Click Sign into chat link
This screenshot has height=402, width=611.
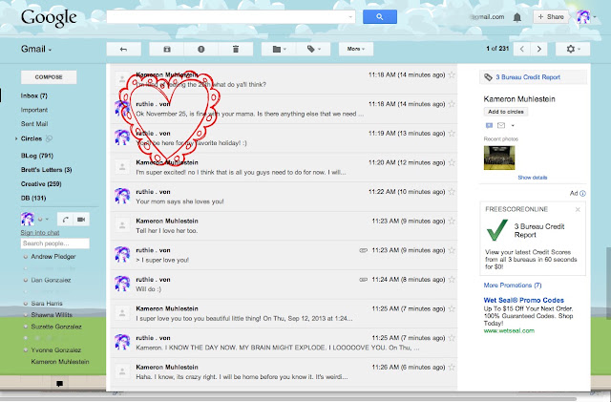40,233
